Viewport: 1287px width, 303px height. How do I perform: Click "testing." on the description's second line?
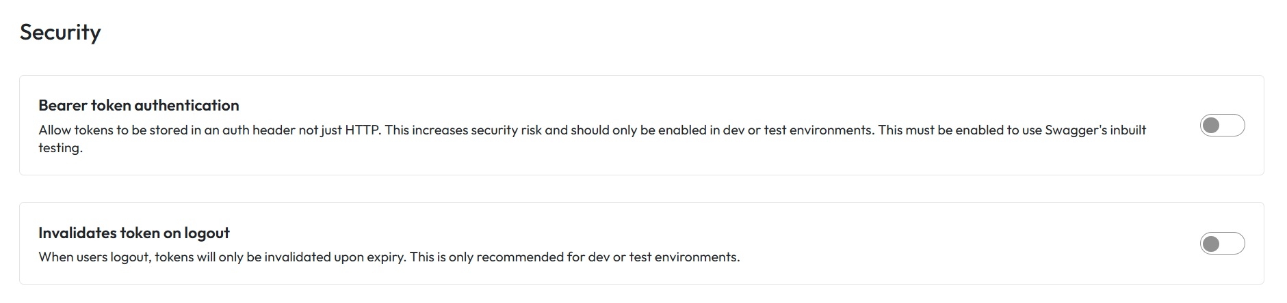coord(60,147)
